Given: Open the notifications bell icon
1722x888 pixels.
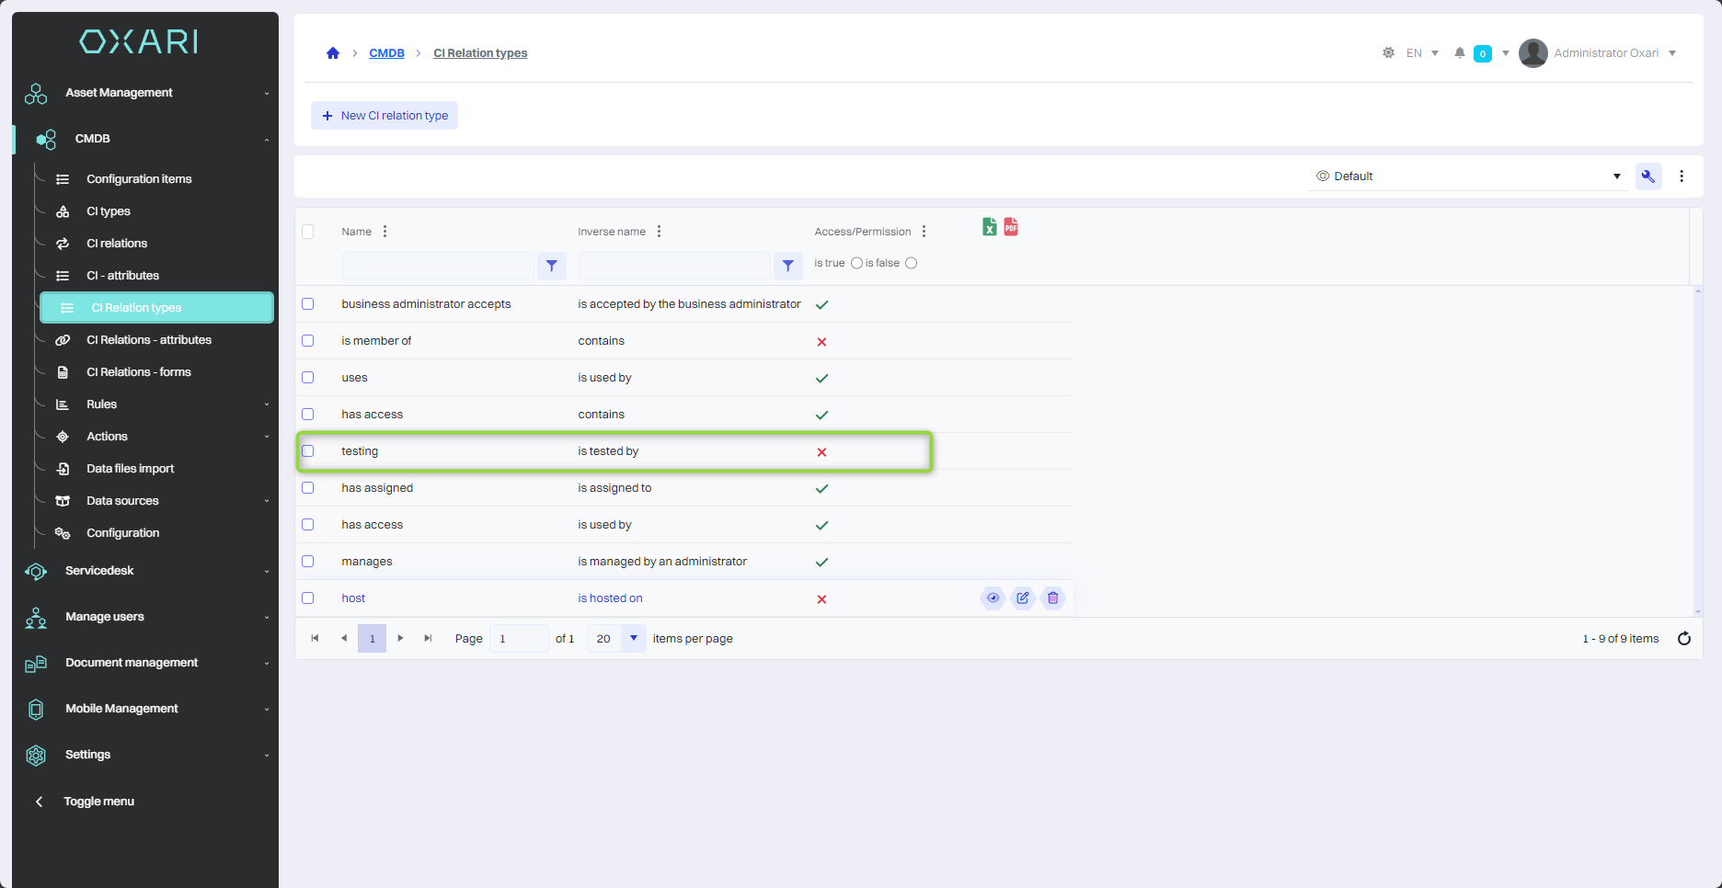Looking at the screenshot, I should tap(1459, 53).
